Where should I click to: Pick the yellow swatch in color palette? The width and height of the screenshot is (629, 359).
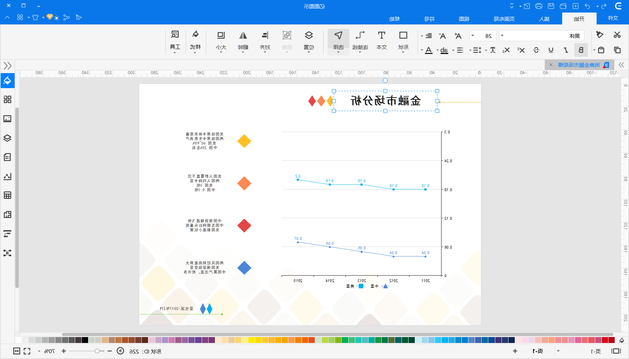pos(251,340)
